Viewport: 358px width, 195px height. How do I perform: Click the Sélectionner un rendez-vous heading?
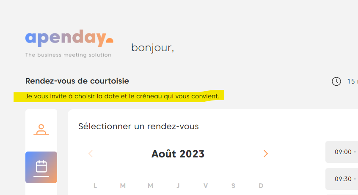[x=138, y=126]
